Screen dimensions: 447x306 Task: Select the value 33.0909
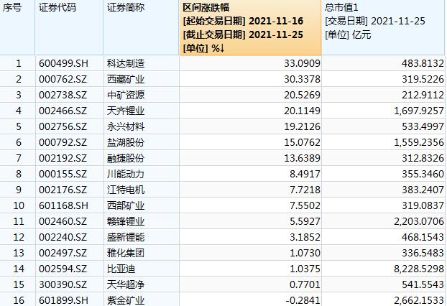pos(302,63)
